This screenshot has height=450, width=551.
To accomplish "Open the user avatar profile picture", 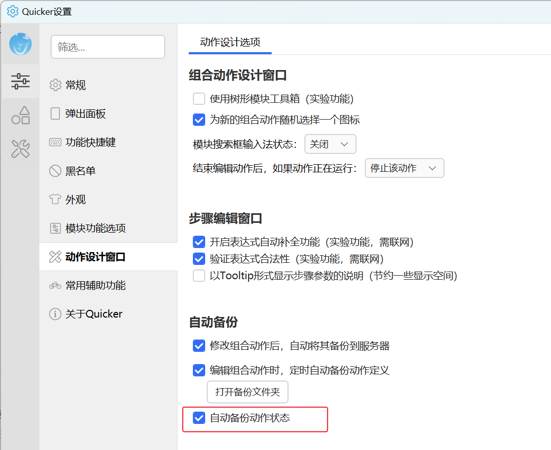I will coord(20,44).
